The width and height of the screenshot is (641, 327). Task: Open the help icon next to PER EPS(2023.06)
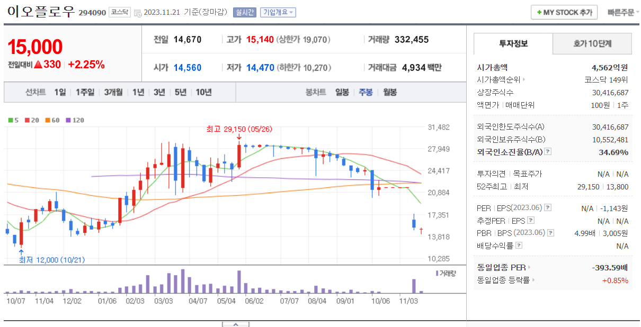pyautogui.click(x=548, y=208)
